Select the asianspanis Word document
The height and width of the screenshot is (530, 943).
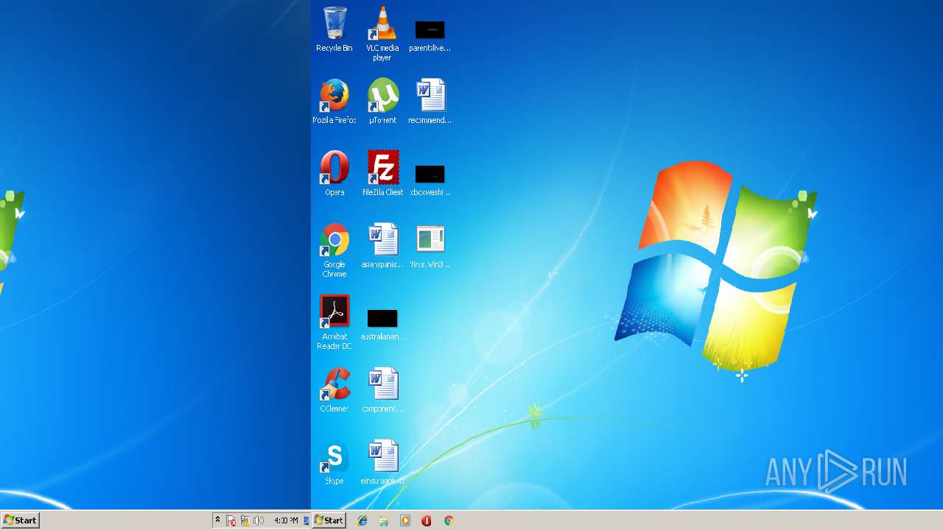pos(382,245)
